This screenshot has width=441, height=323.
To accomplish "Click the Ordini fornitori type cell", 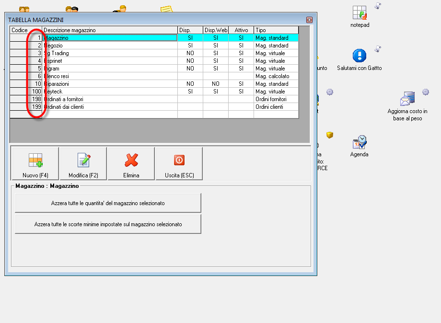I will [276, 99].
